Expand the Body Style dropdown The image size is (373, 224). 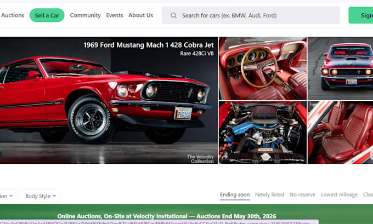coord(41,196)
